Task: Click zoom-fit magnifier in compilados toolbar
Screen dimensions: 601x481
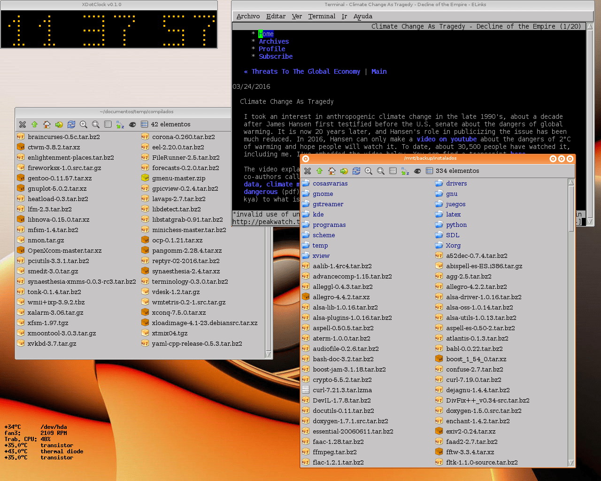Action: click(x=95, y=124)
